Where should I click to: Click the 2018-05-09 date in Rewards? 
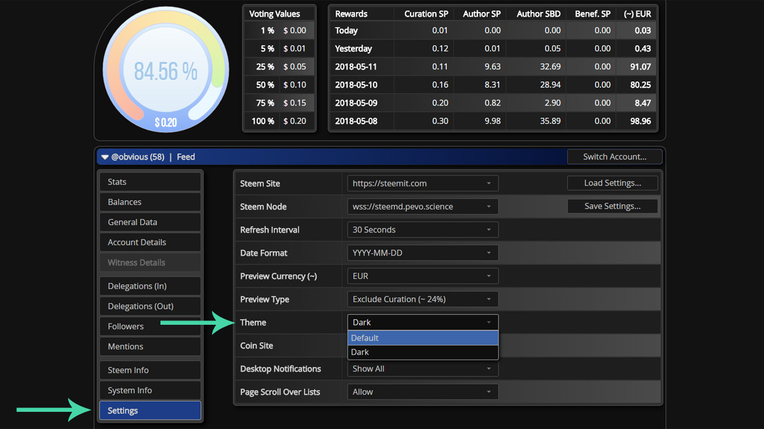[x=356, y=103]
